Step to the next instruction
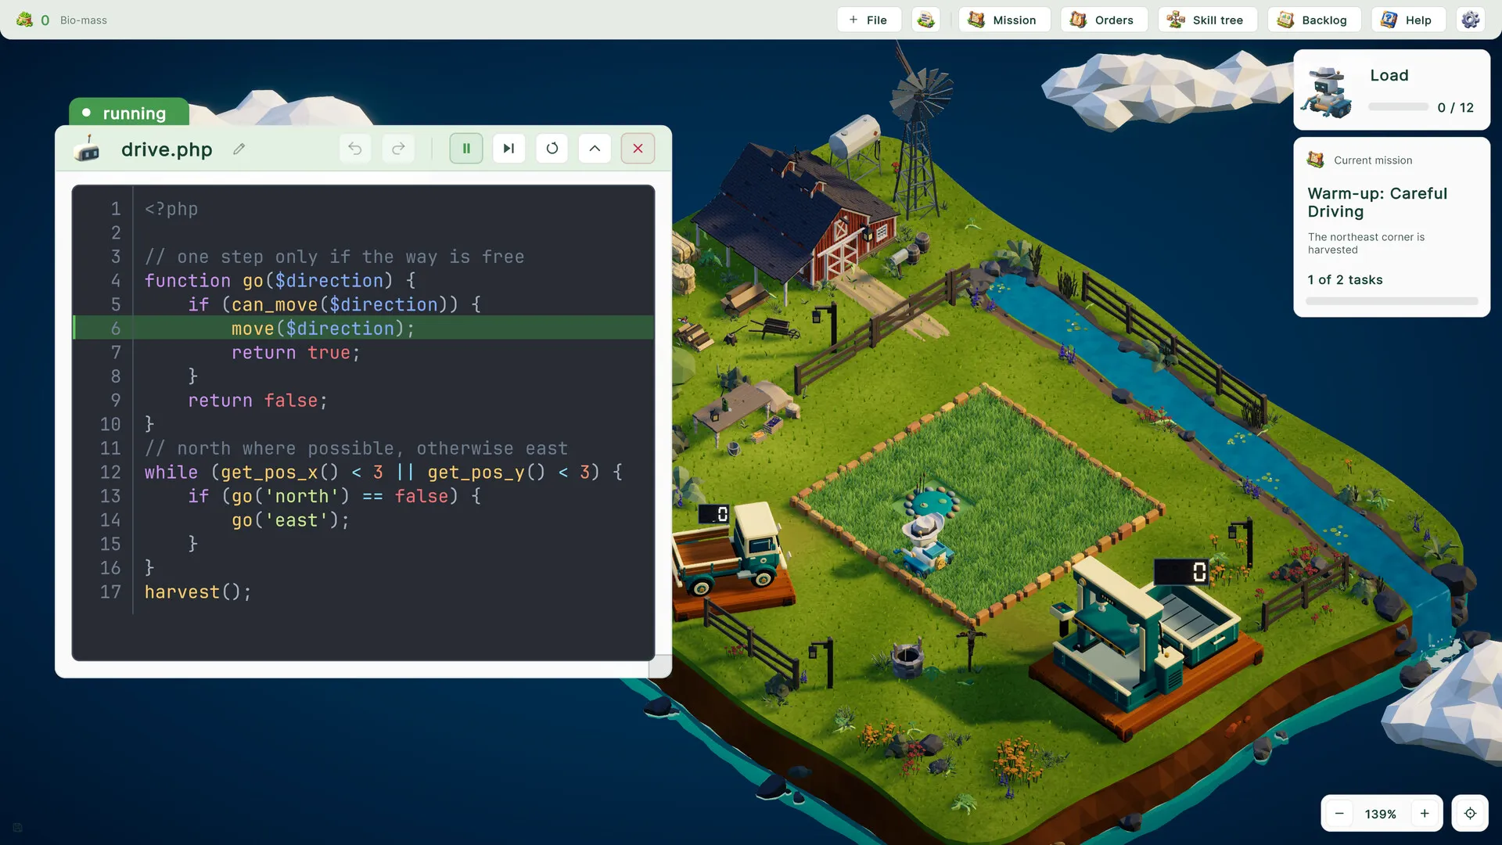The image size is (1502, 845). click(x=509, y=149)
